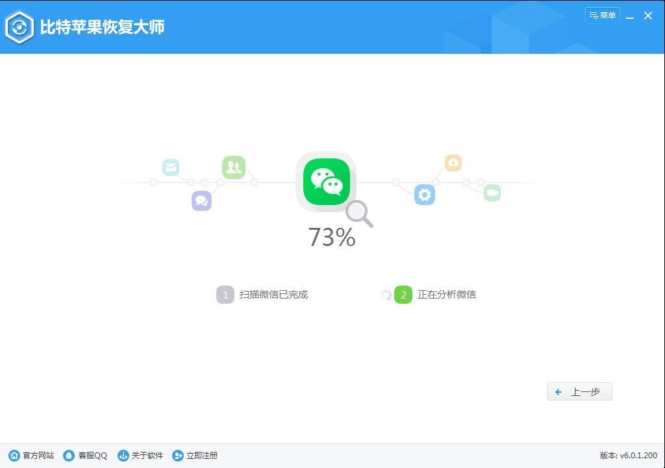Viewport: 665px width, 468px height.
Task: Click the orange camera icon
Action: 453,163
